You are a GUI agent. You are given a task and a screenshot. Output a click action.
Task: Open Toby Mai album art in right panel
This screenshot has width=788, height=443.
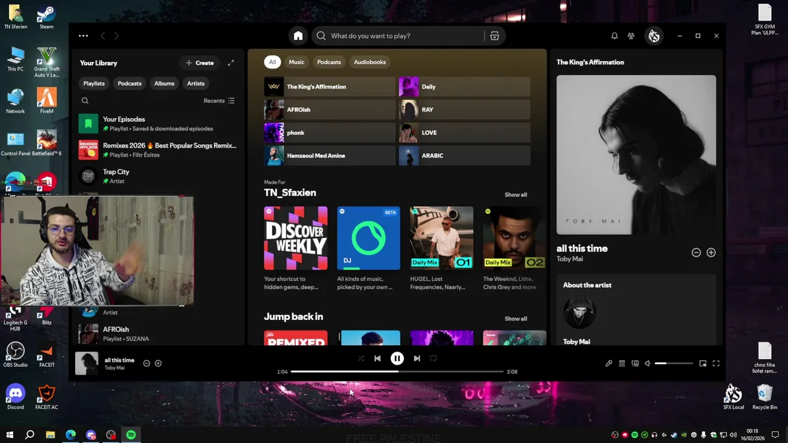click(636, 155)
